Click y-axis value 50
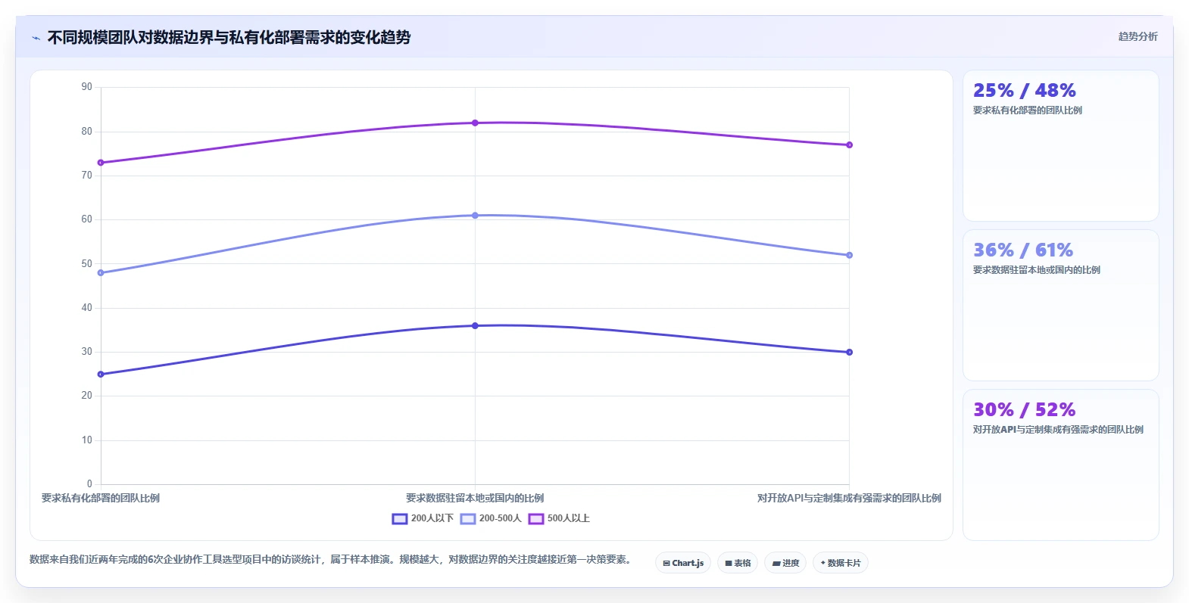Viewport: 1189px width, 603px height. pos(86,263)
